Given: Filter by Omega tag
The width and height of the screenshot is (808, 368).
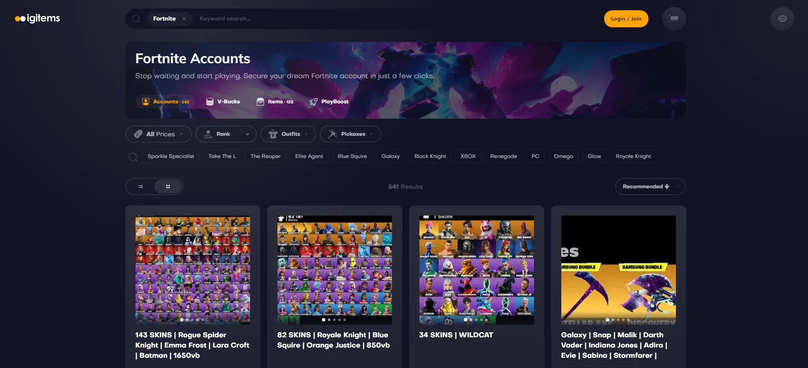Looking at the screenshot, I should (563, 156).
